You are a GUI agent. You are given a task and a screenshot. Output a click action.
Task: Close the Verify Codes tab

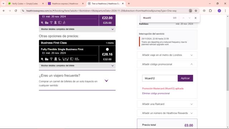click(x=43, y=4)
